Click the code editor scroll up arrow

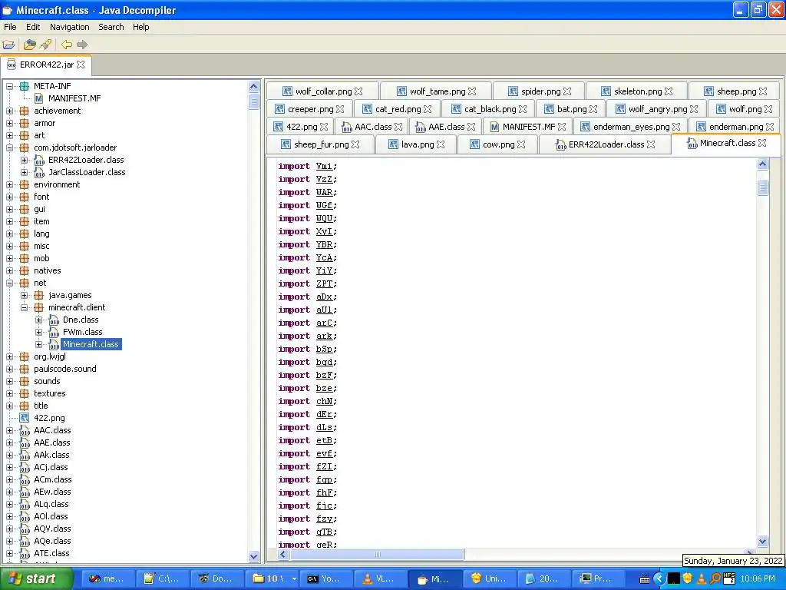point(762,164)
